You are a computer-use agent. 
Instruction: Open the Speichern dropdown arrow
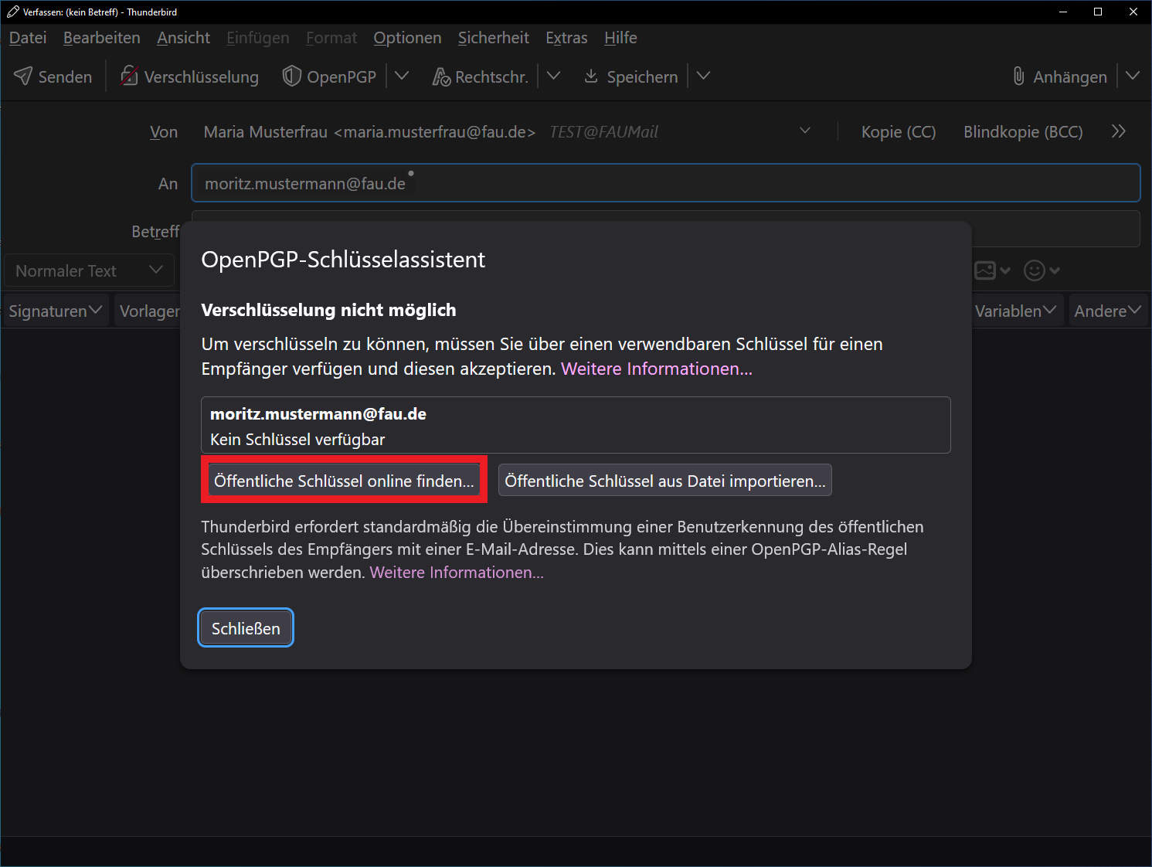coord(703,76)
